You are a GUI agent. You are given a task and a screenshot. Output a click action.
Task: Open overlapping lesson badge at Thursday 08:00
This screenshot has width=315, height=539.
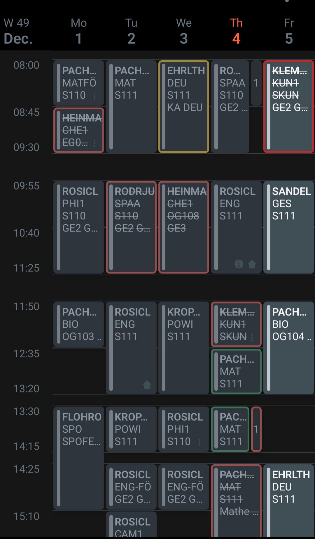(256, 83)
